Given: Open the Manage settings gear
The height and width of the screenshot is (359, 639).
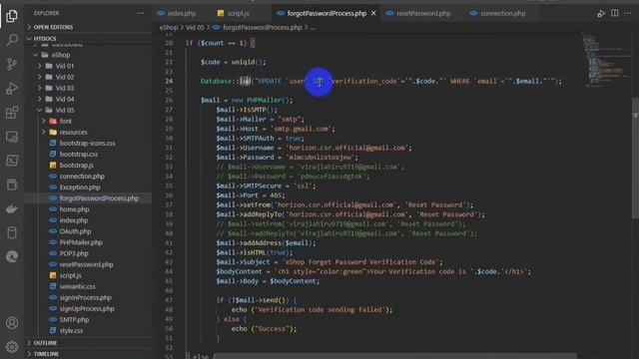Looking at the screenshot, I should (x=12, y=346).
